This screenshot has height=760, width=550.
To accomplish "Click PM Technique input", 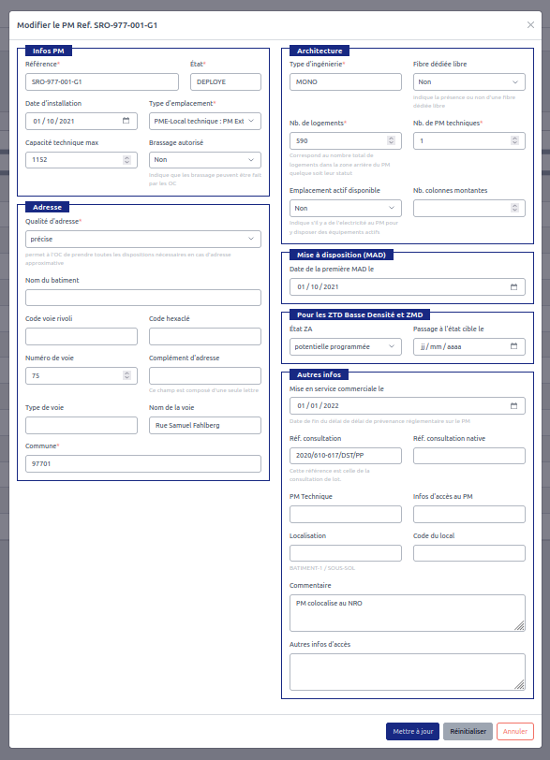I will coord(346,514).
